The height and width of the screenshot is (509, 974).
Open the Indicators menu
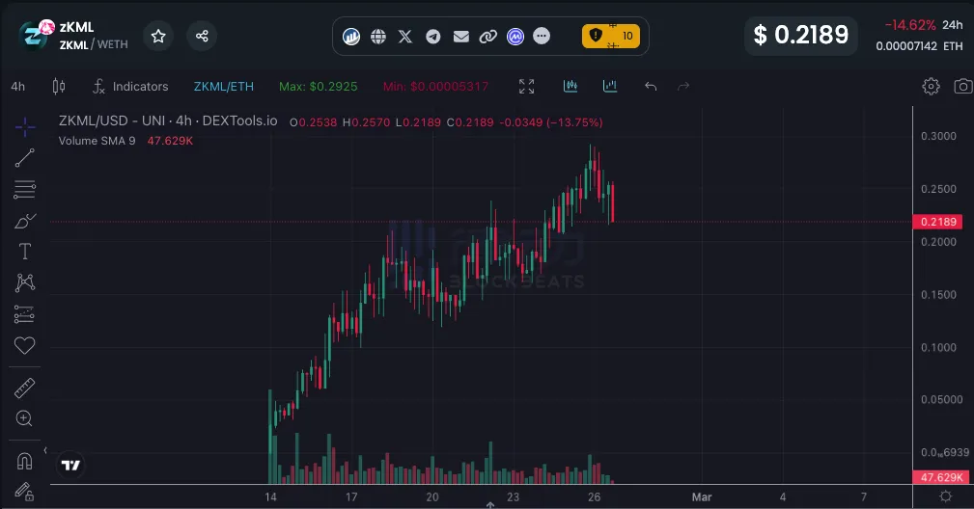pos(130,86)
